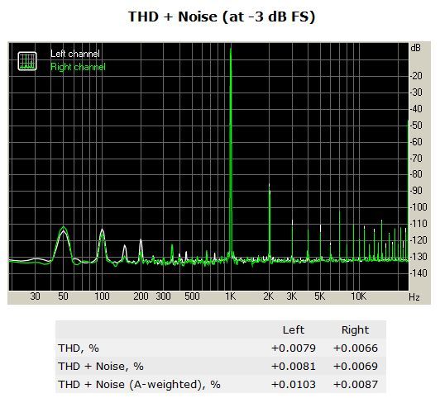Viewport: 440px width, 398px height.
Task: Click the 10K frequency axis label
Action: click(x=358, y=296)
